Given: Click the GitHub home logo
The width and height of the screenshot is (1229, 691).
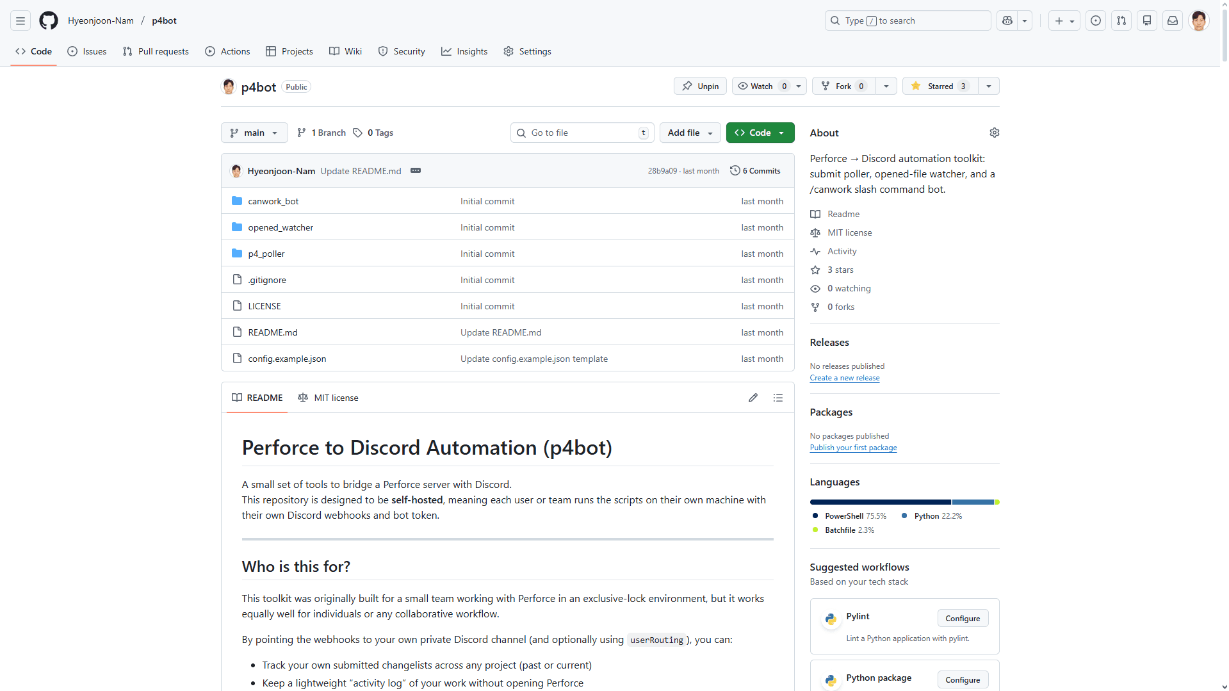Looking at the screenshot, I should tap(48, 20).
